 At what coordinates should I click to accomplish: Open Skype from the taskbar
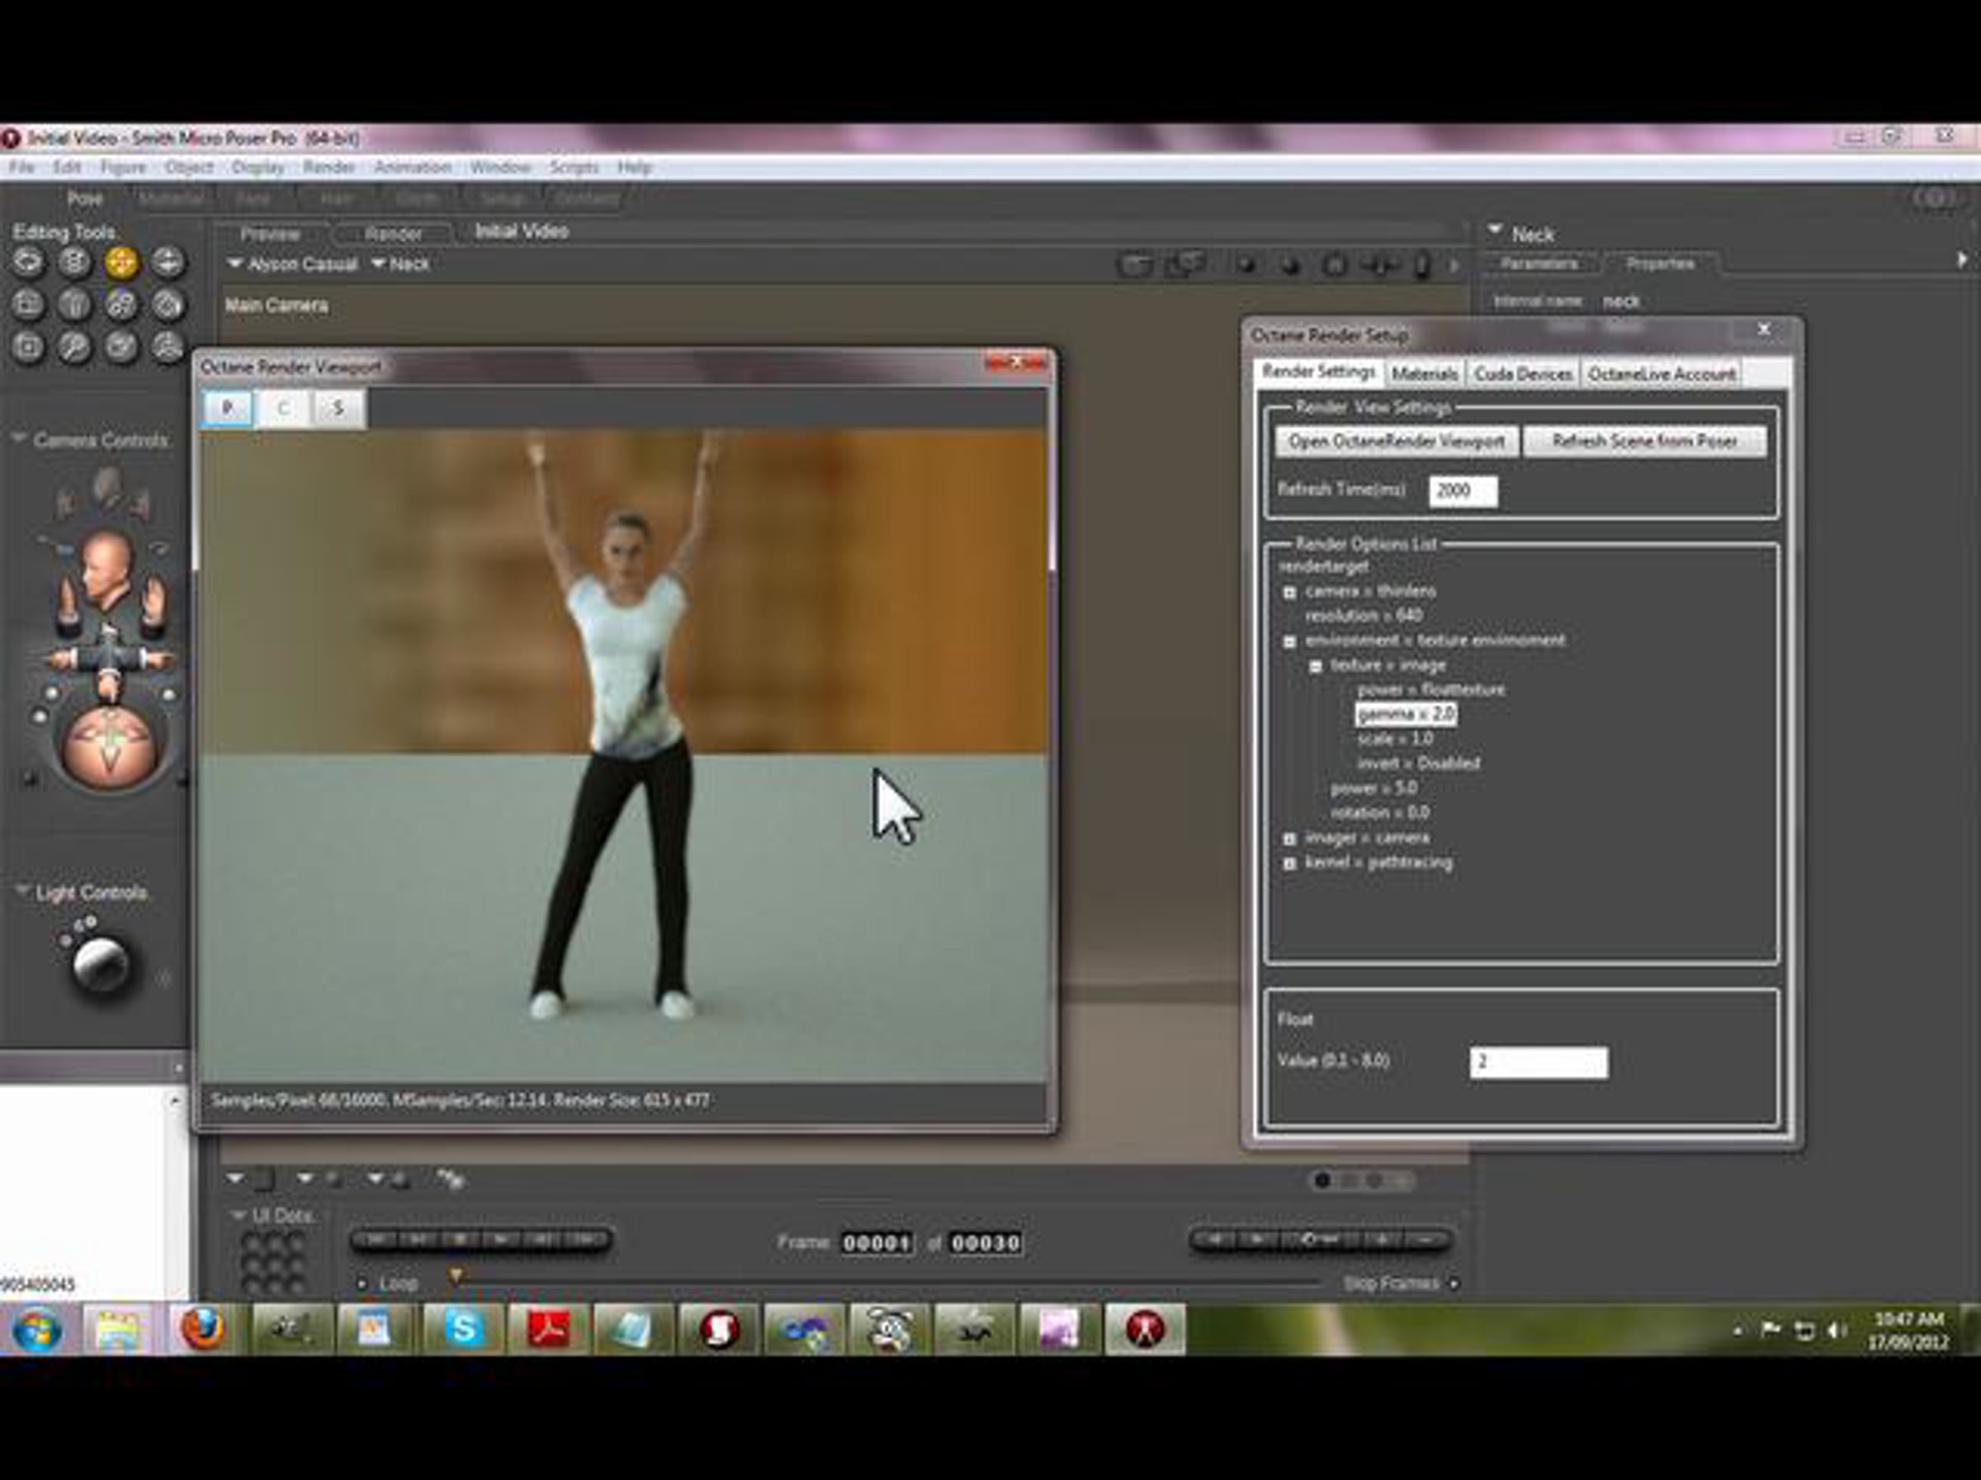click(463, 1329)
